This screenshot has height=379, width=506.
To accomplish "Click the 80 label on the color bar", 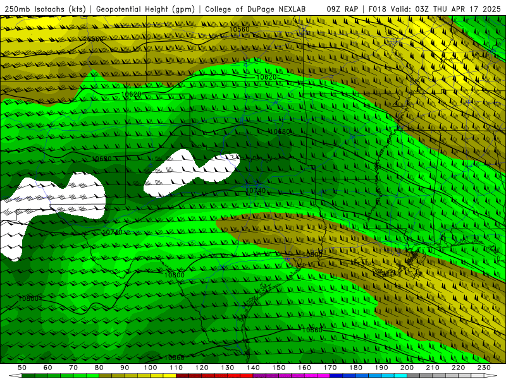I will point(99,368).
